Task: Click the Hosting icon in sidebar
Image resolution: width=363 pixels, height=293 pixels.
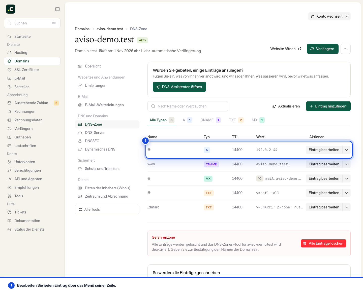Action: click(x=9, y=53)
